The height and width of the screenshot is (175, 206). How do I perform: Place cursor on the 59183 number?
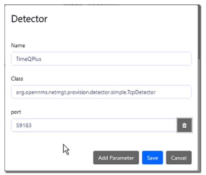click(24, 125)
